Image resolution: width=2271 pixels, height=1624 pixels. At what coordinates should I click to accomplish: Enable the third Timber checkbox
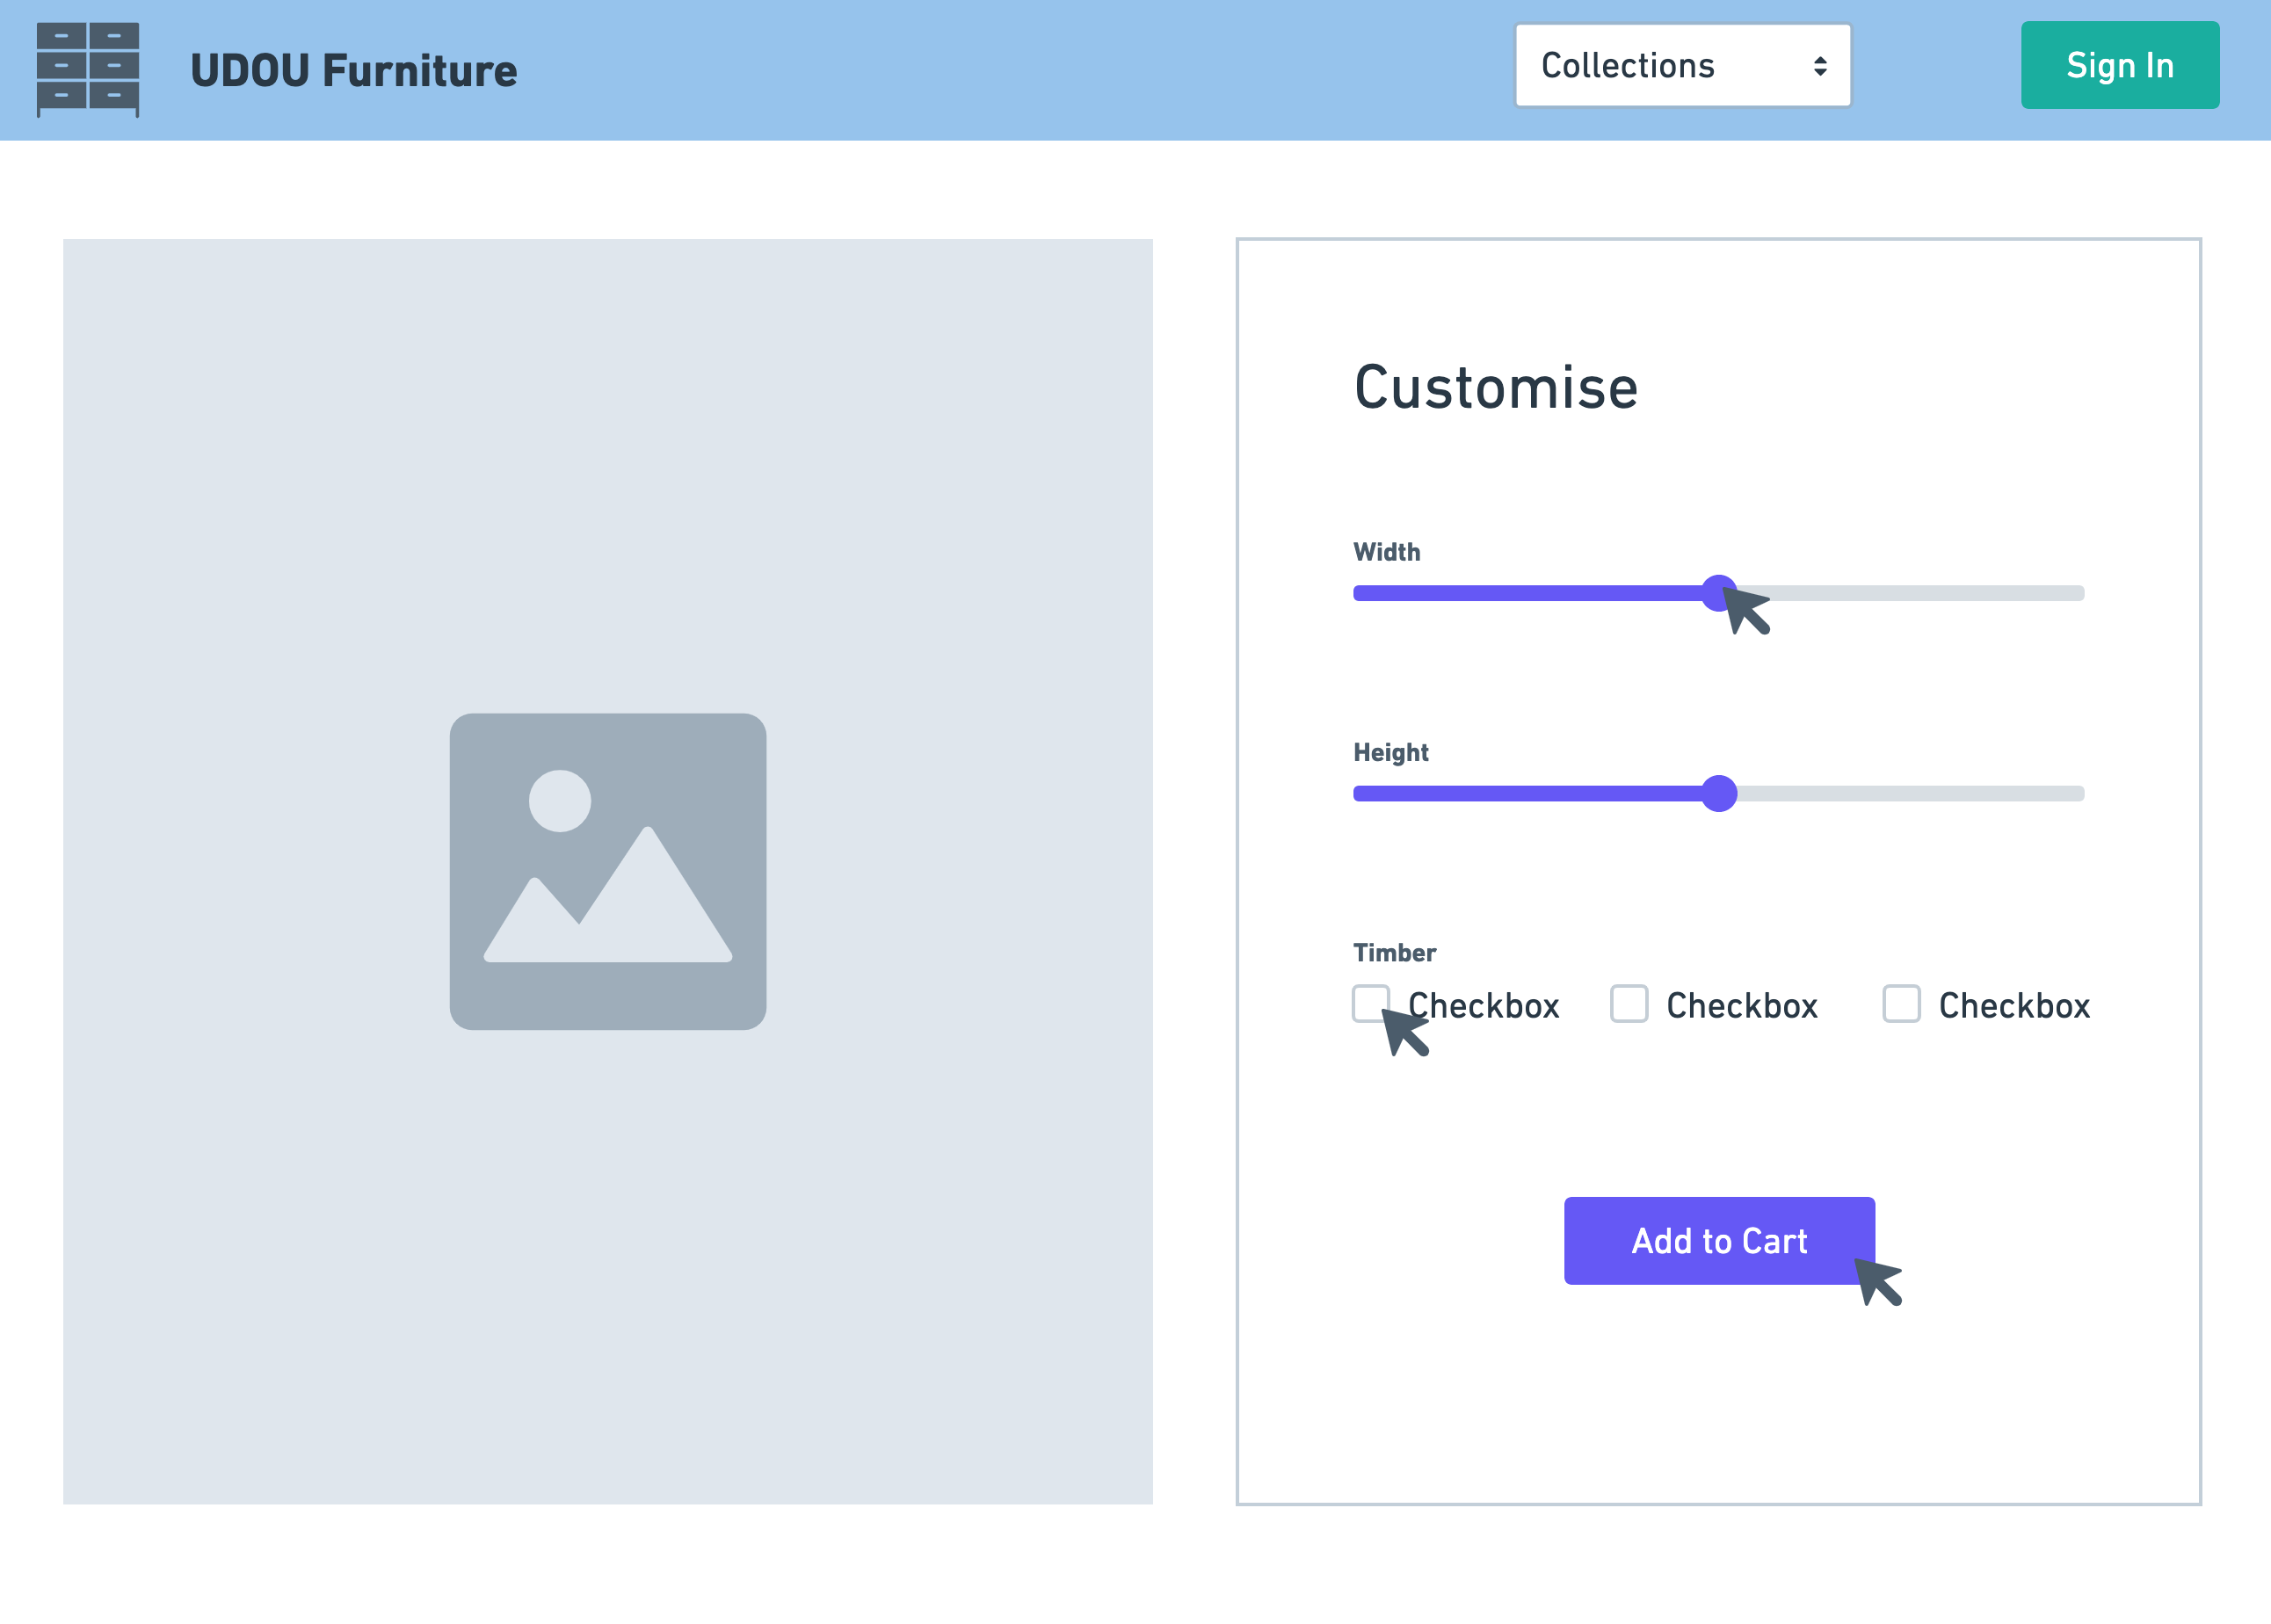click(x=1900, y=1004)
